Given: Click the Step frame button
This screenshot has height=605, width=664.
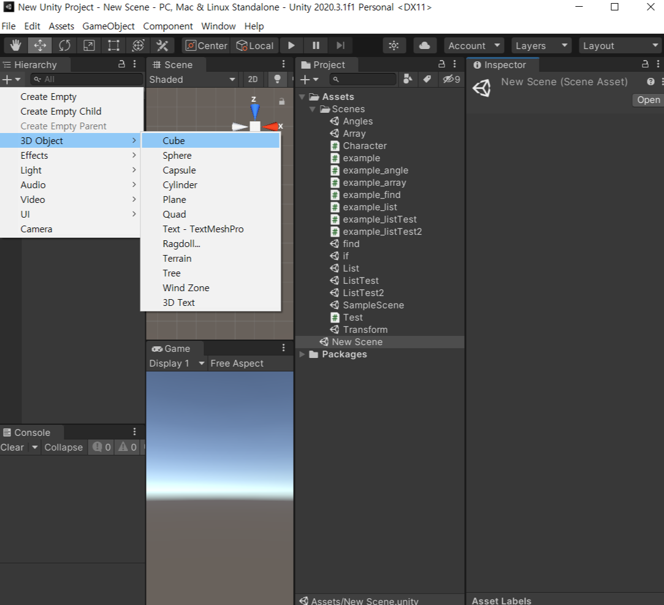Looking at the screenshot, I should [340, 45].
